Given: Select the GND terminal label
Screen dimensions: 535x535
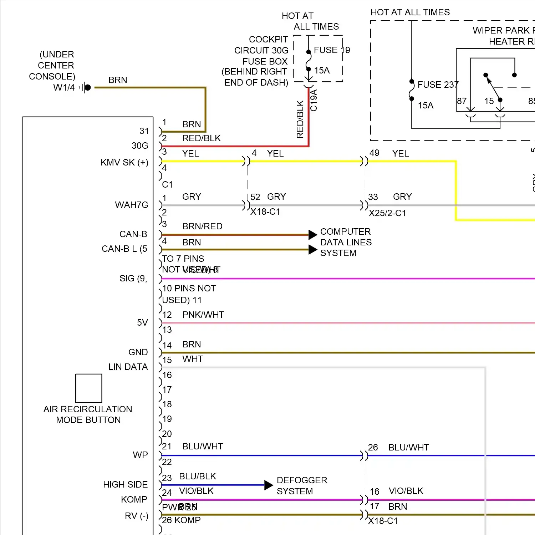Looking at the screenshot, I should pyautogui.click(x=138, y=352).
